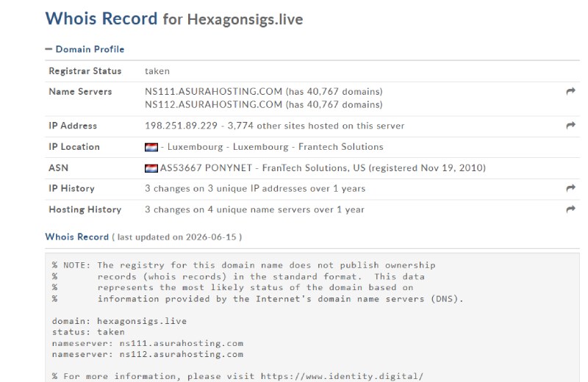
Task: Select the IP Address row label
Action: pos(73,126)
